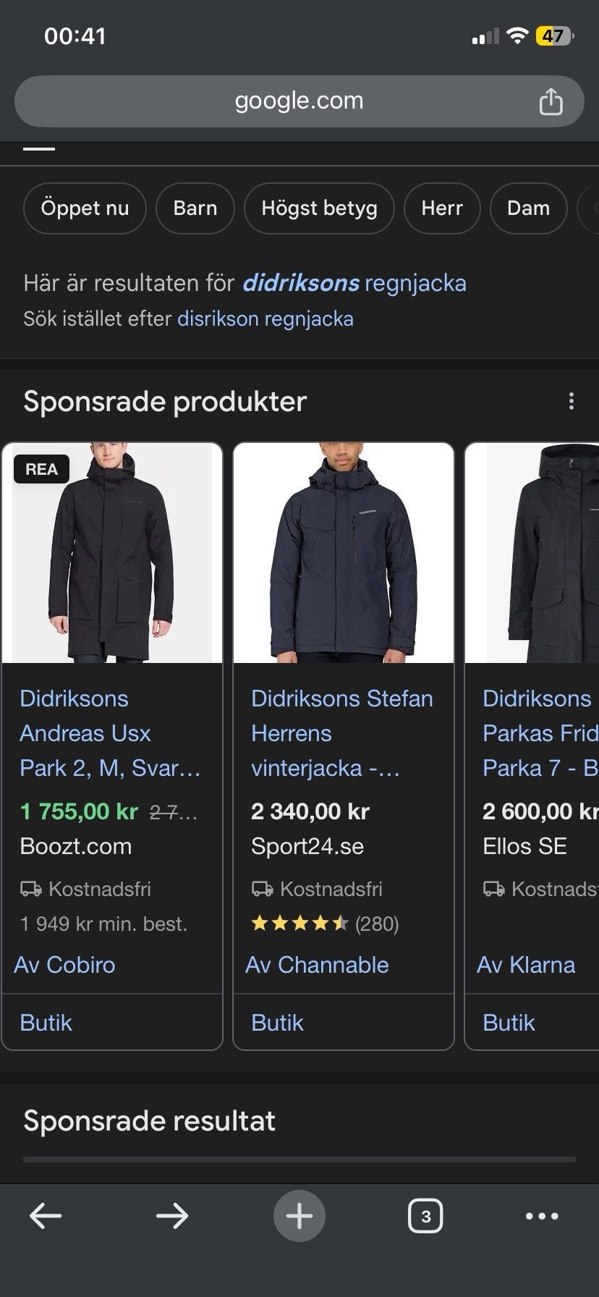Open Didriksons Andreas Usx Parka product image
The image size is (599, 1297).
click(112, 553)
